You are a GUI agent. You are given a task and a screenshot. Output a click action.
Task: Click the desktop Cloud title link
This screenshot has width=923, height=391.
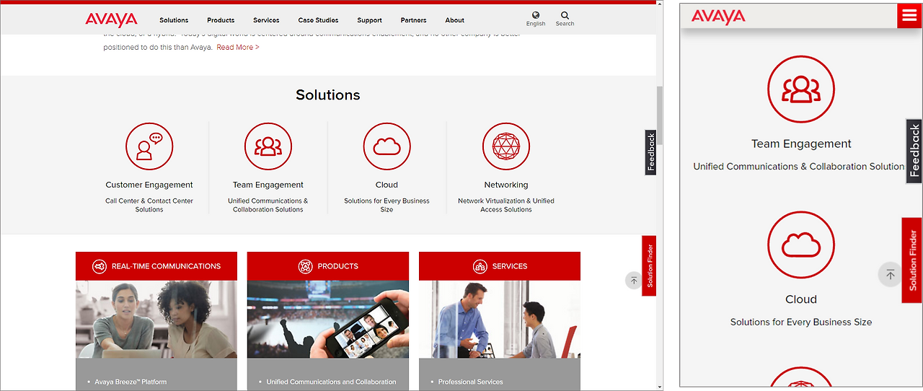coord(387,185)
